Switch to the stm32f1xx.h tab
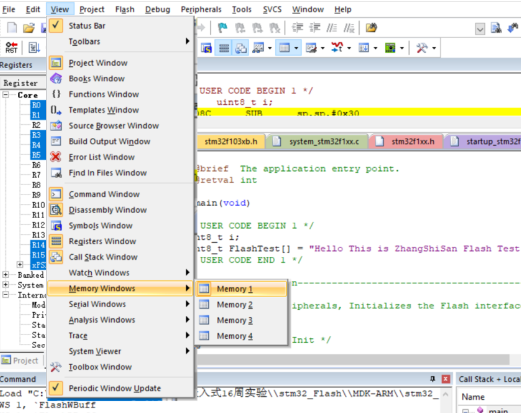This screenshot has height=413, width=521. 406,141
